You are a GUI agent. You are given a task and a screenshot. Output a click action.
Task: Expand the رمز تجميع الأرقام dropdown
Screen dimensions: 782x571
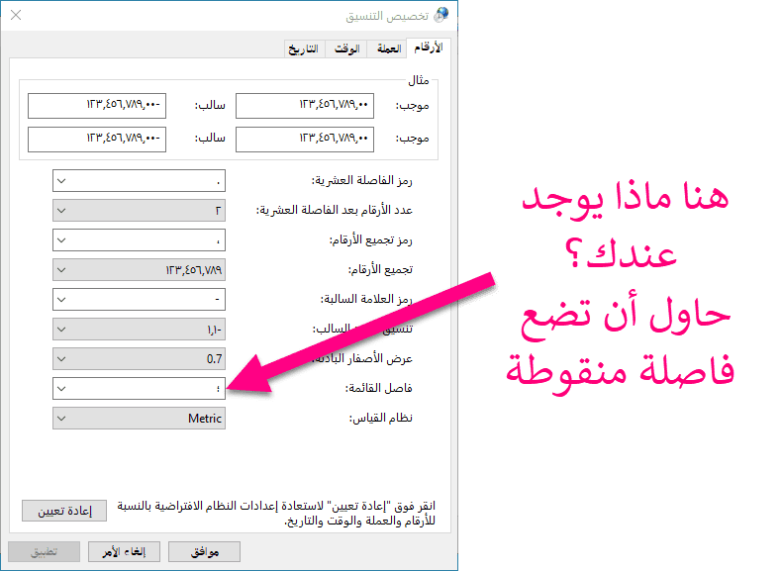[61, 239]
